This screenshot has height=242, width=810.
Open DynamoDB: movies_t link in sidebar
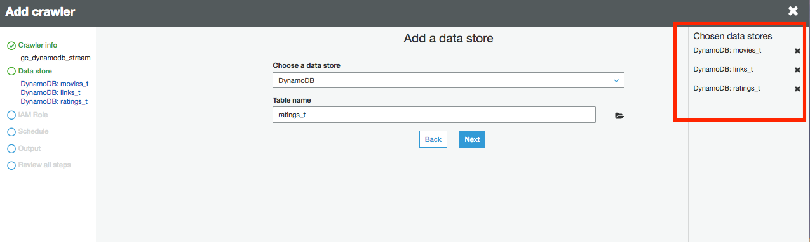coord(55,84)
